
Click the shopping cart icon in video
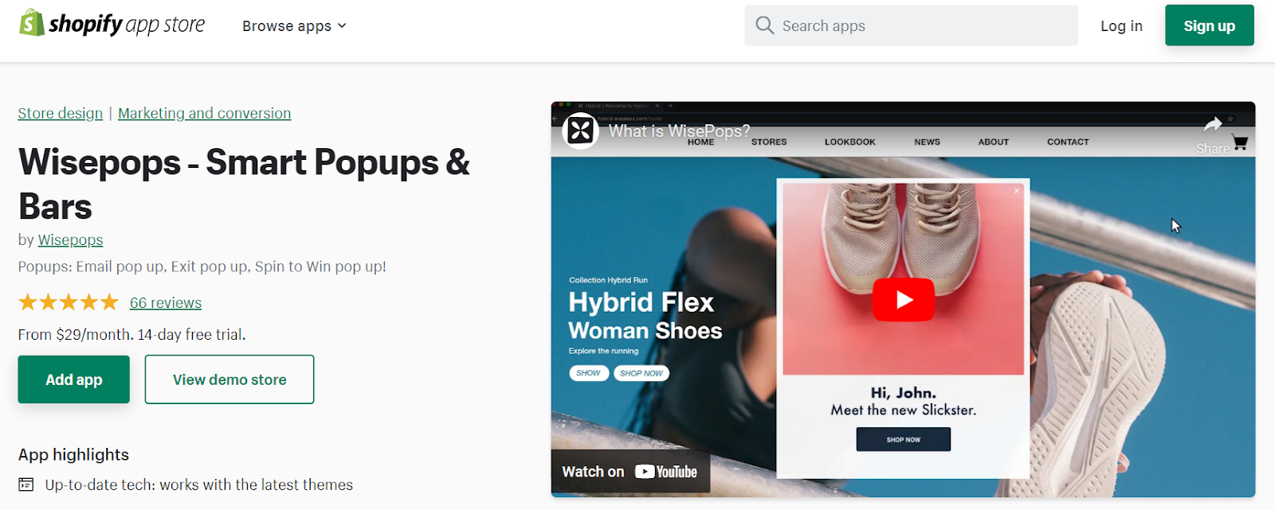(1240, 142)
